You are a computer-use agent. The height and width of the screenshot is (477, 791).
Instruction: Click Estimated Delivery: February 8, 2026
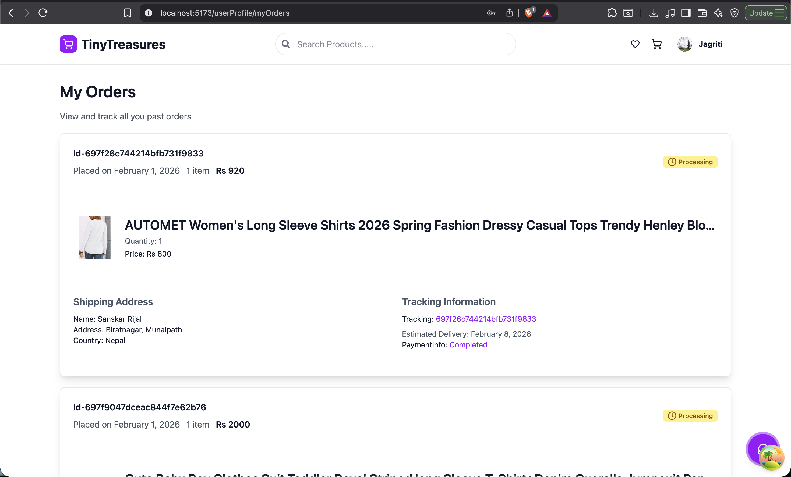point(466,334)
